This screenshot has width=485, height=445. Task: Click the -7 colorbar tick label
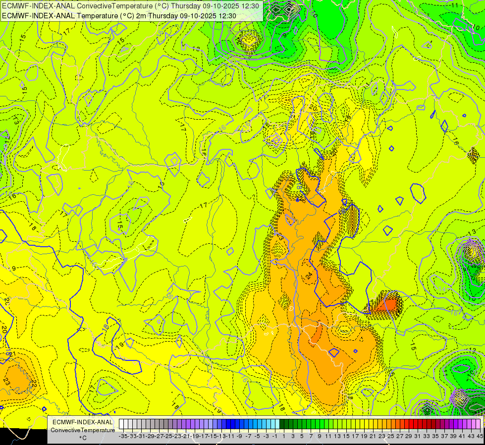[x=248, y=436]
